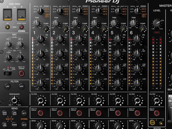Click channel 5 input selector knob
172x129 pixels.
tap(118, 11)
